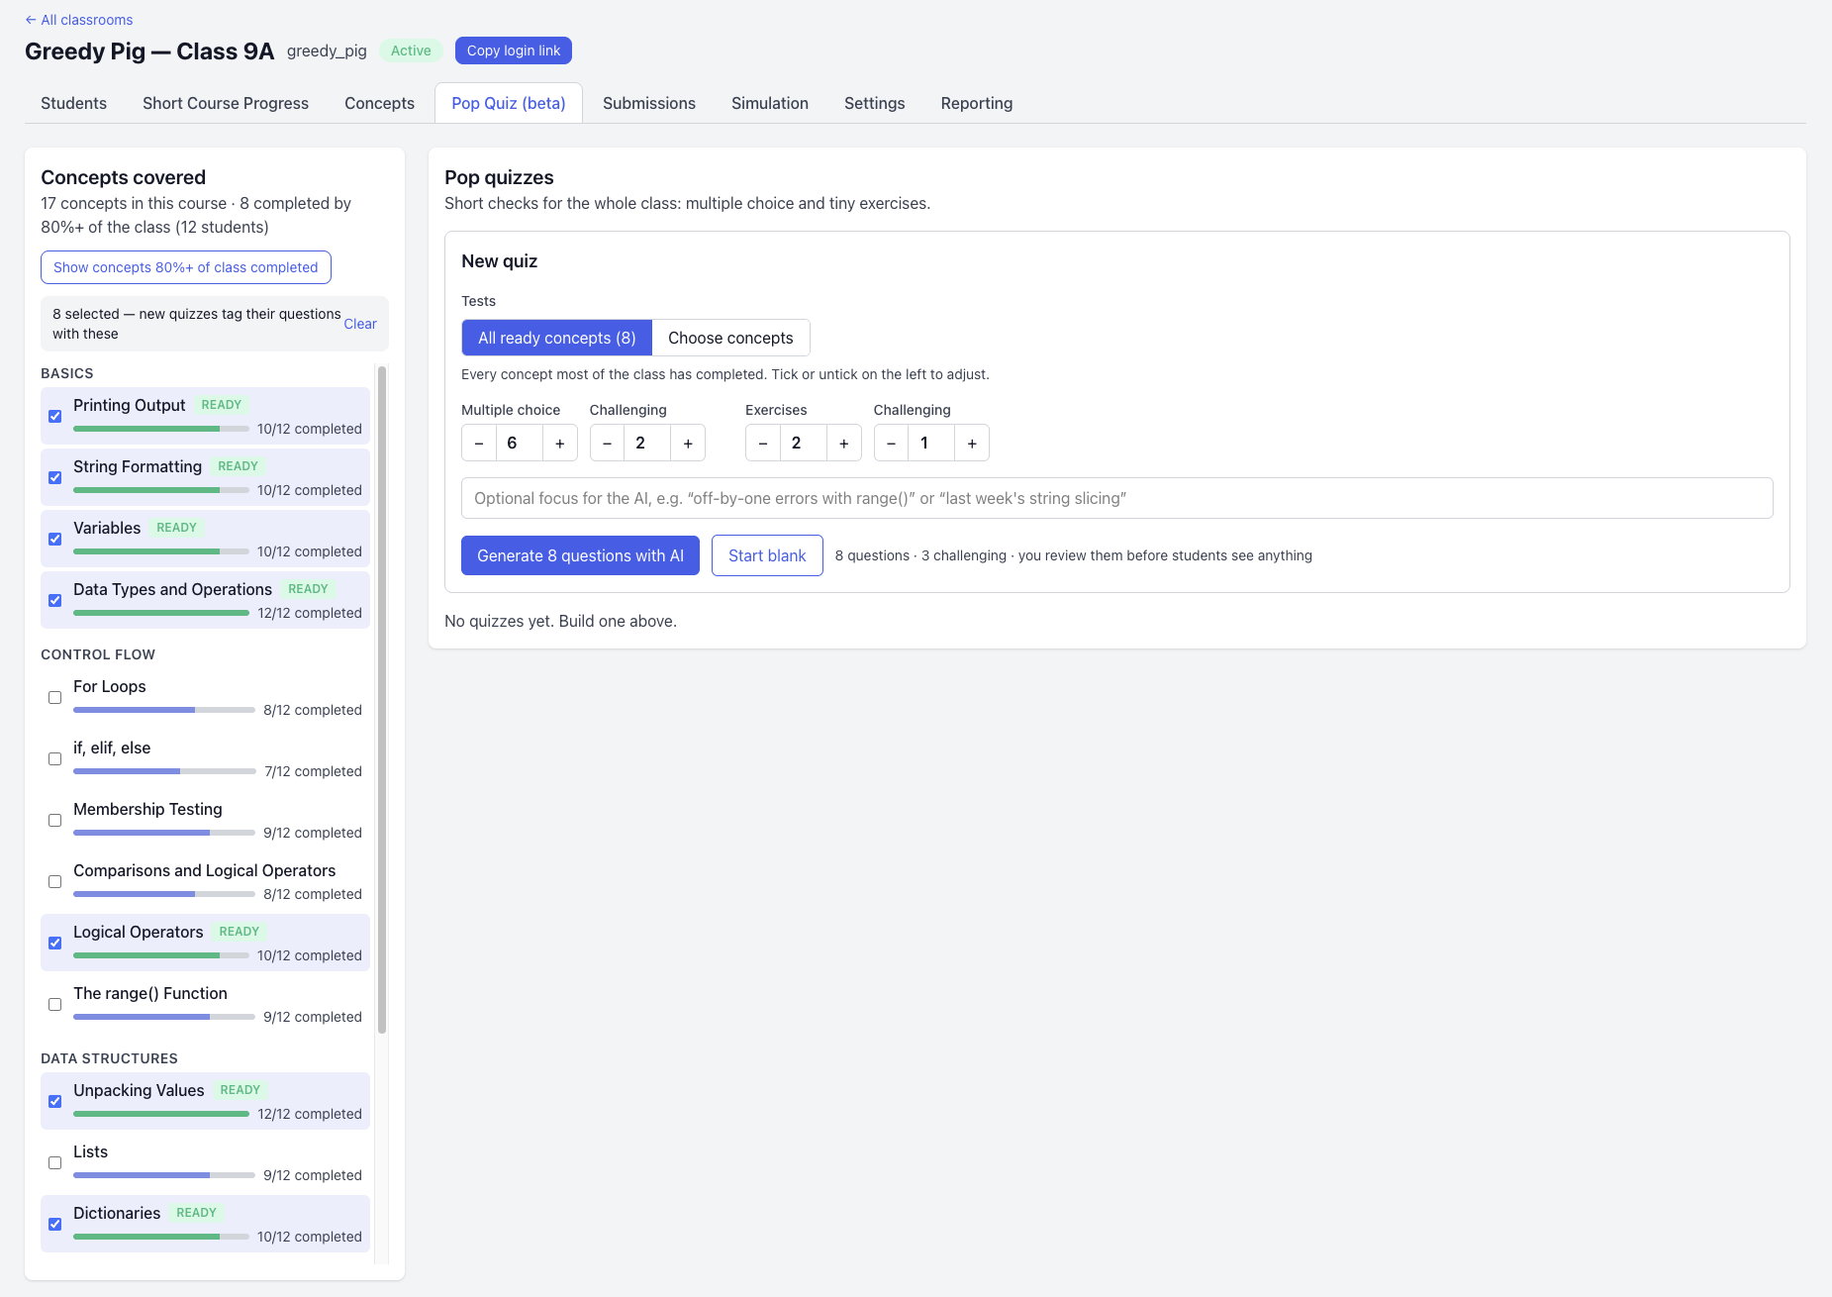This screenshot has height=1297, width=1832.
Task: Decrease the Multiple choice count
Action: click(x=479, y=443)
